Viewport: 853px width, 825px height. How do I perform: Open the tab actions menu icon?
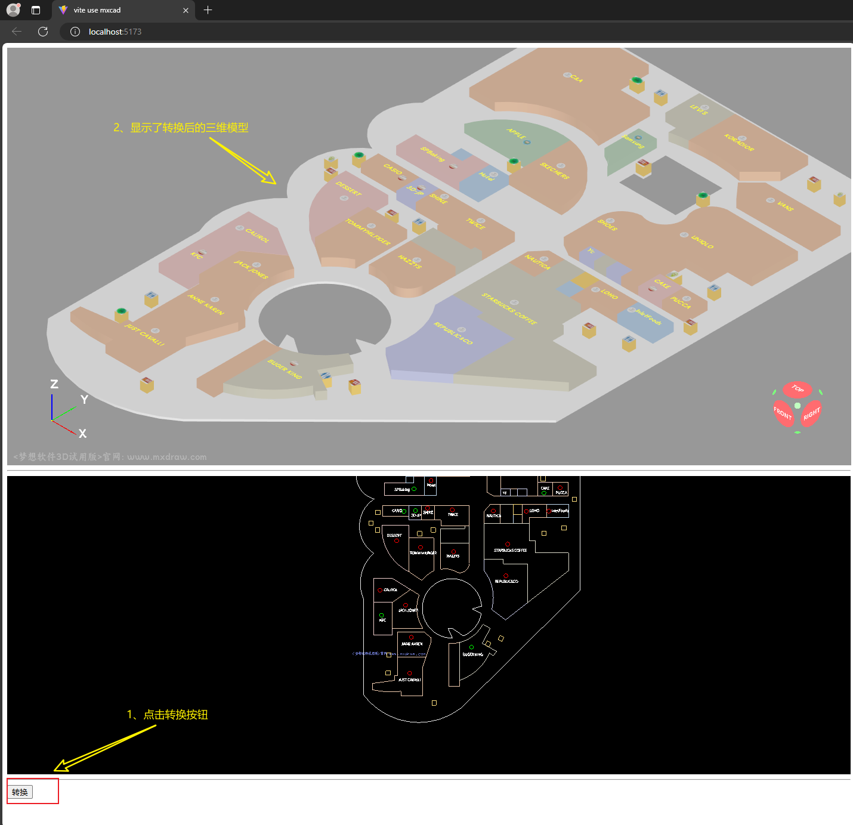pos(36,10)
